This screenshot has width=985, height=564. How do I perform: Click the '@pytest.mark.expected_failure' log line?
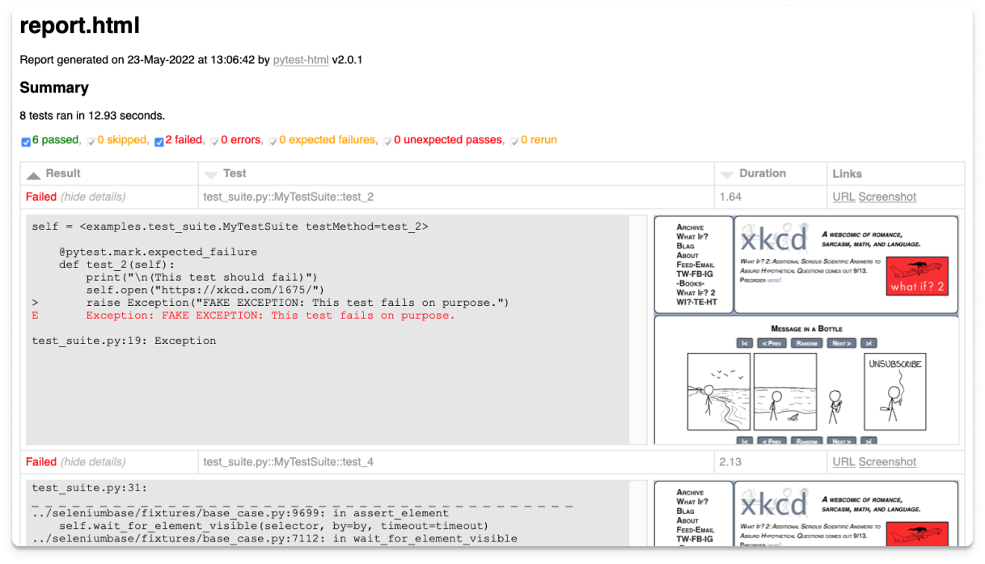click(158, 252)
